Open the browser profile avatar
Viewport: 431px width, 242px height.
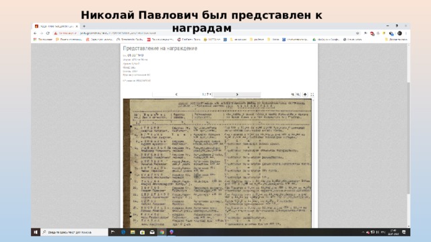click(x=399, y=33)
